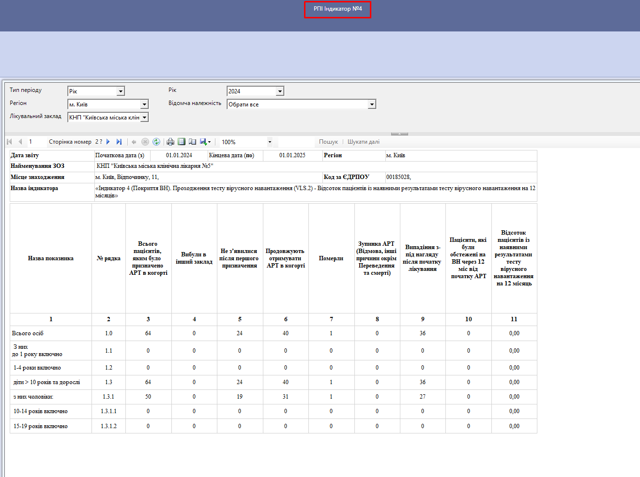
Task: Switch to print layout view
Action: (x=182, y=142)
